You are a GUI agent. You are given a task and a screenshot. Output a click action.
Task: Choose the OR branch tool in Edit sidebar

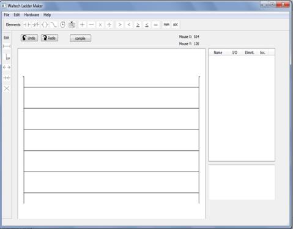(7, 57)
